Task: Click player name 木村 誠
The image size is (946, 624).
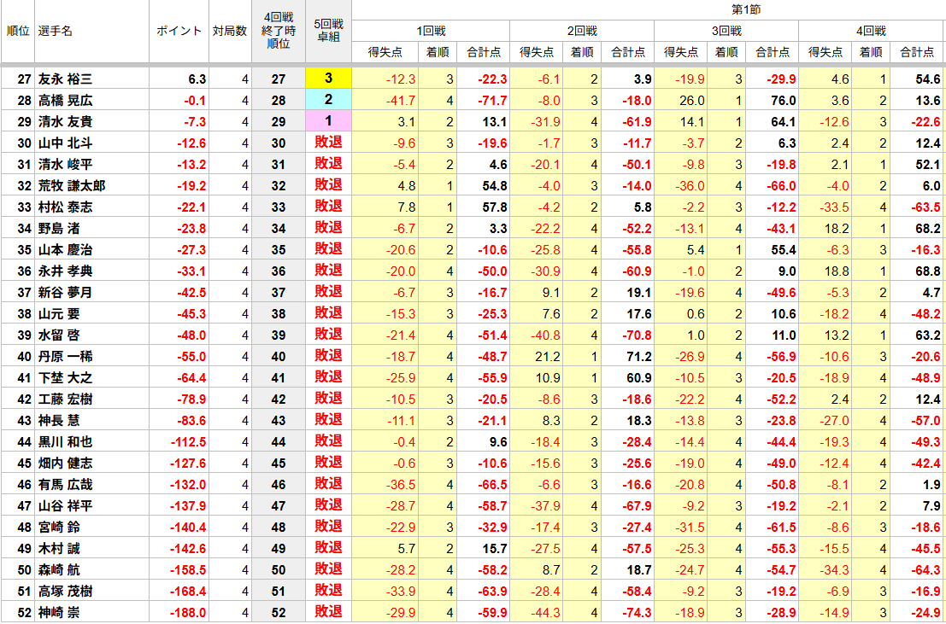Action: point(58,549)
